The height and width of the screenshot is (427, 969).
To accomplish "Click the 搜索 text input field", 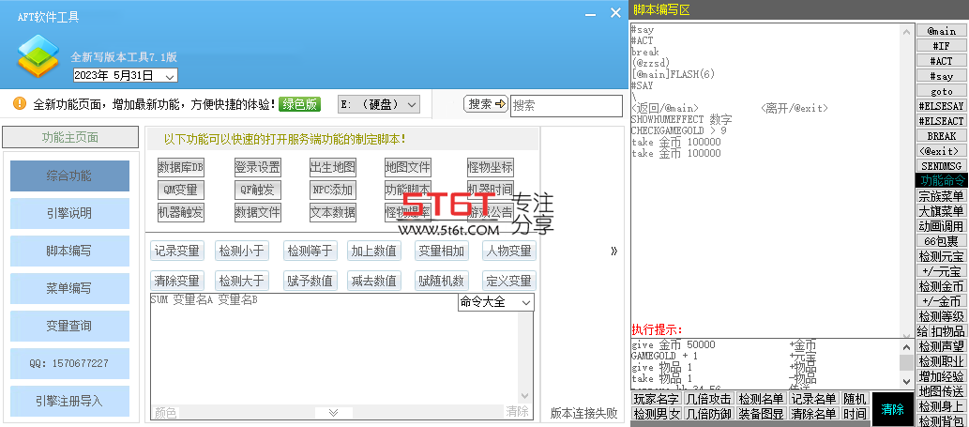I will tap(566, 106).
